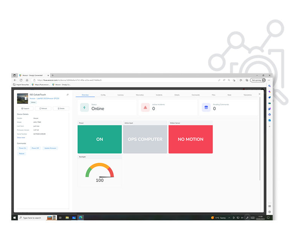Go back using the browser back arrow
Image resolution: width=301 pixels, height=226 pixels.
[15, 80]
